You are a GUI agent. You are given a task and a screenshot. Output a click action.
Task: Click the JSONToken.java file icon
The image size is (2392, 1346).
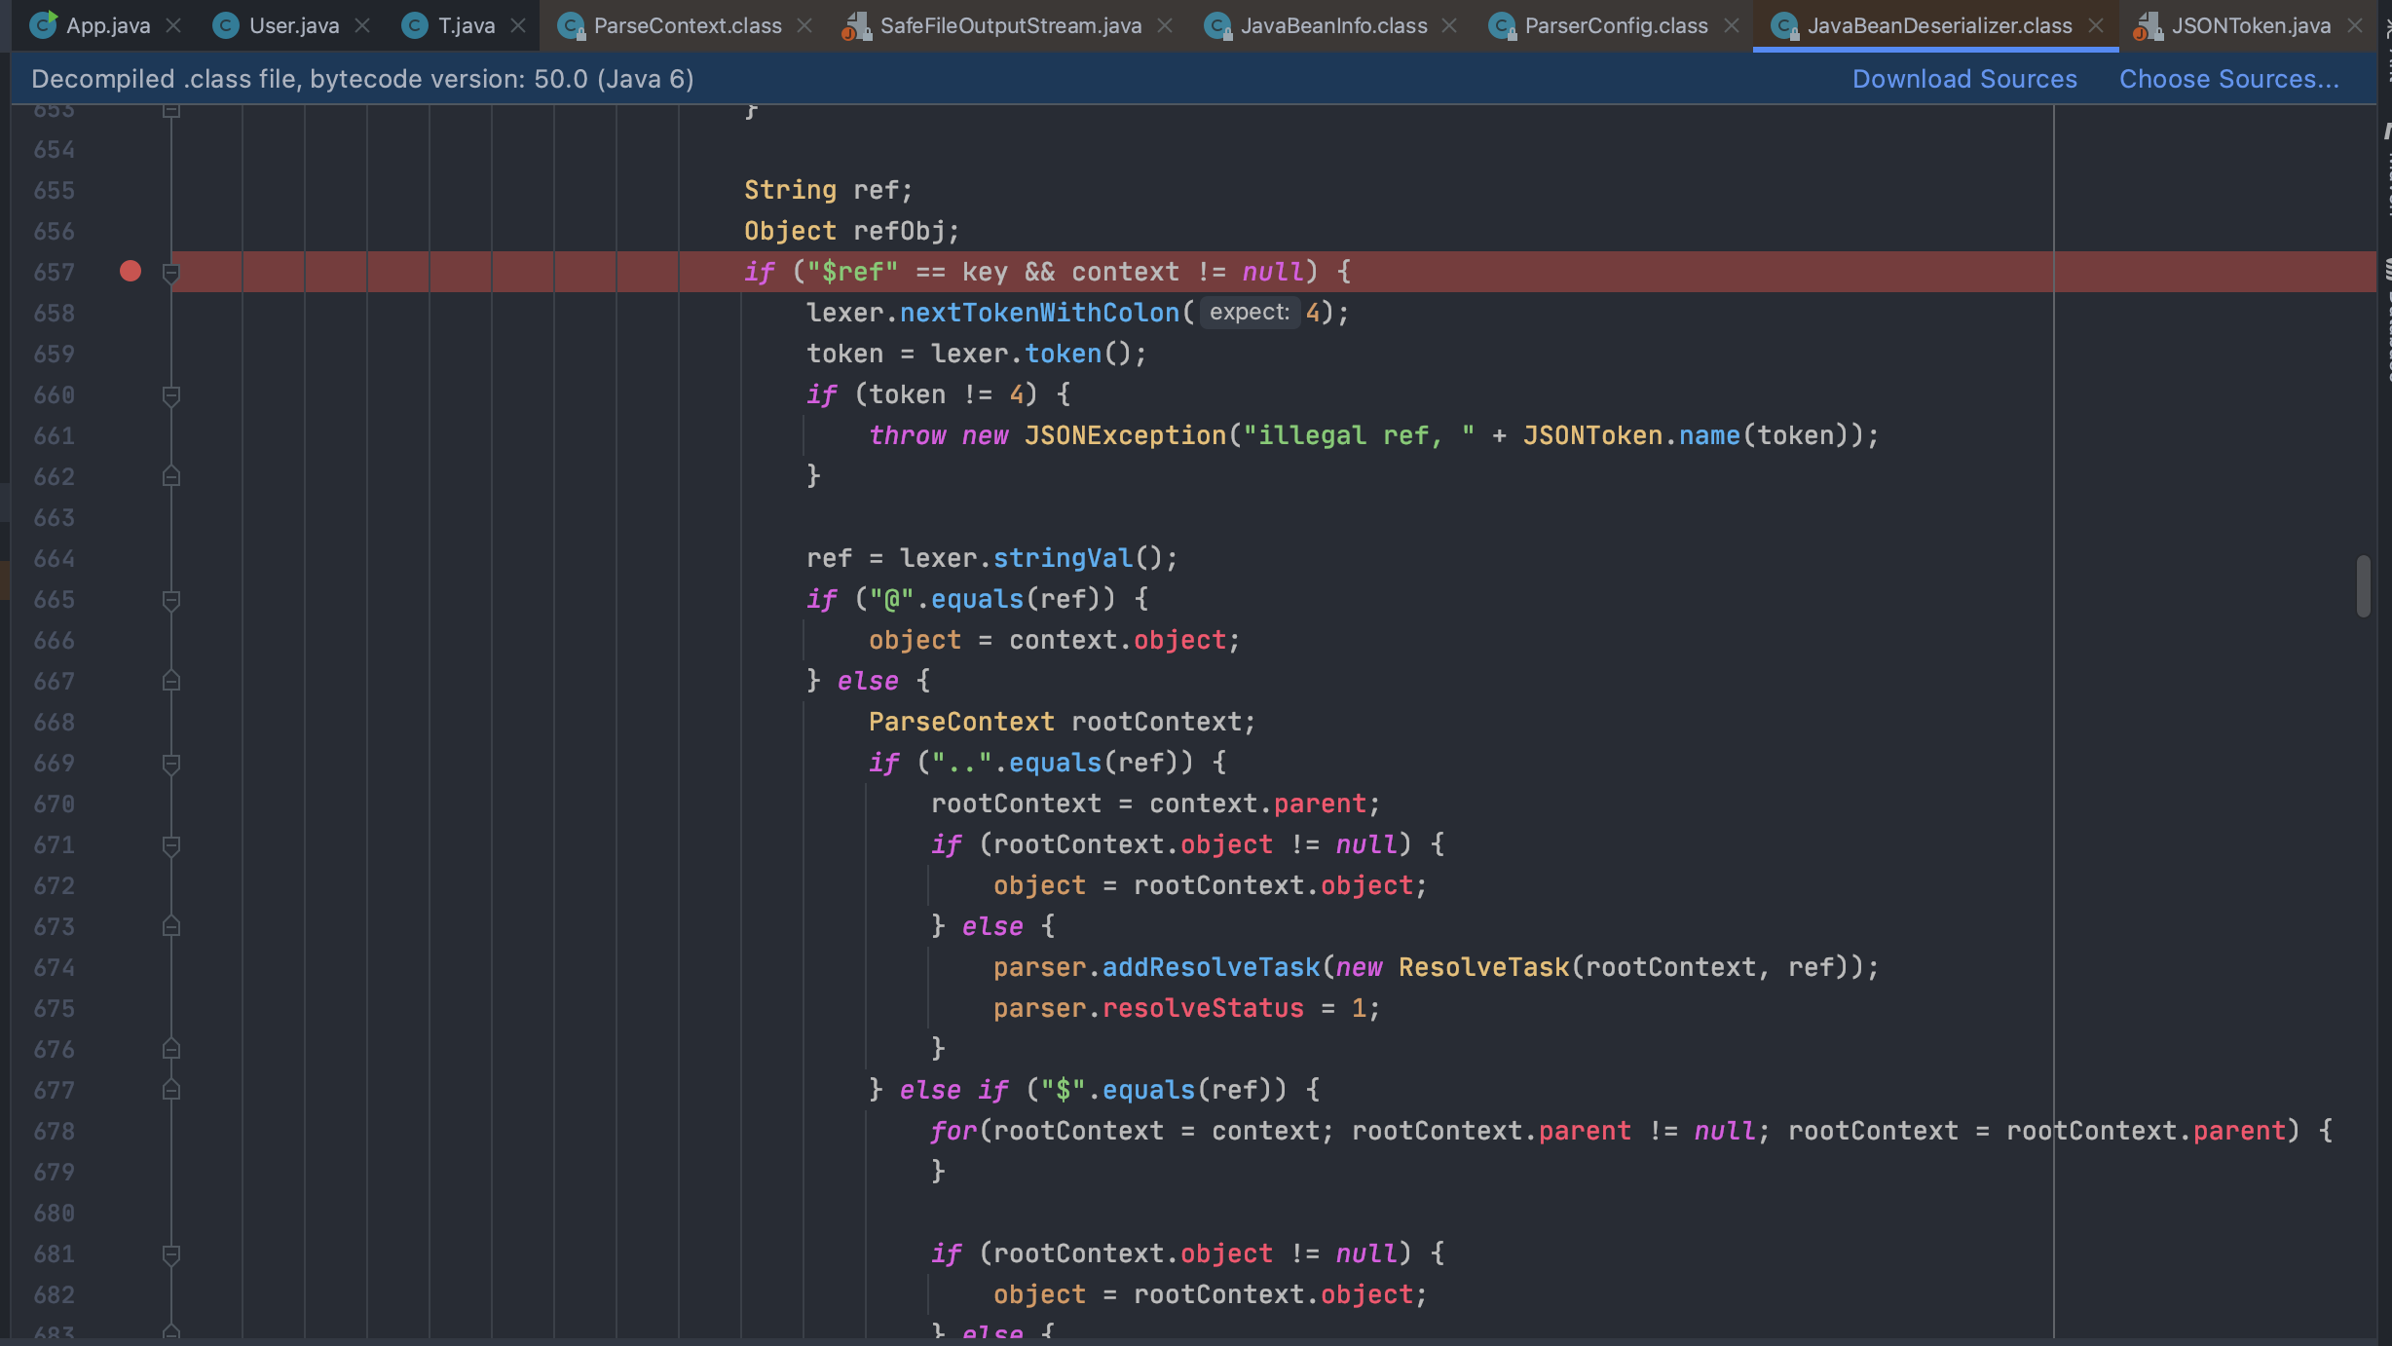click(x=2148, y=26)
